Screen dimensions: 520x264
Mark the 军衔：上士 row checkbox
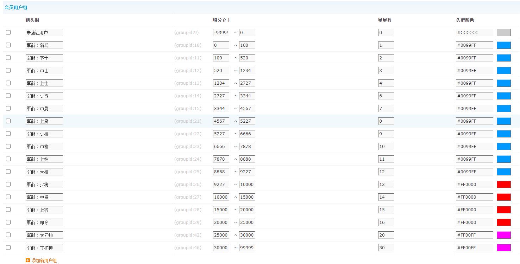pos(8,83)
